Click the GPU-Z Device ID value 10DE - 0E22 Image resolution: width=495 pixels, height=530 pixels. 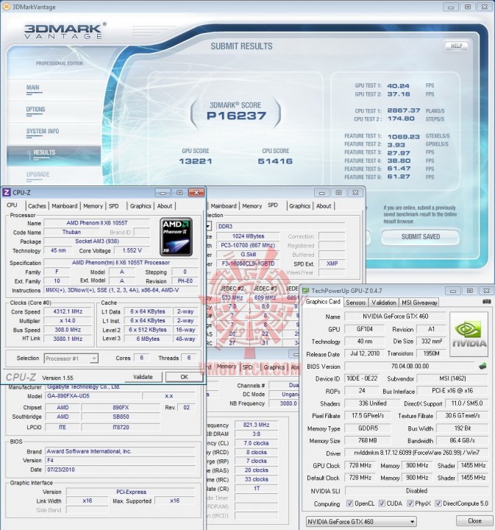362,378
